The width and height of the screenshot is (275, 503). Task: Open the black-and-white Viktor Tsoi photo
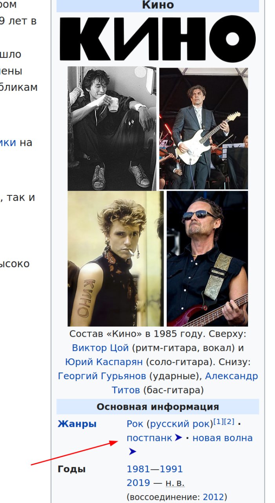click(x=112, y=129)
